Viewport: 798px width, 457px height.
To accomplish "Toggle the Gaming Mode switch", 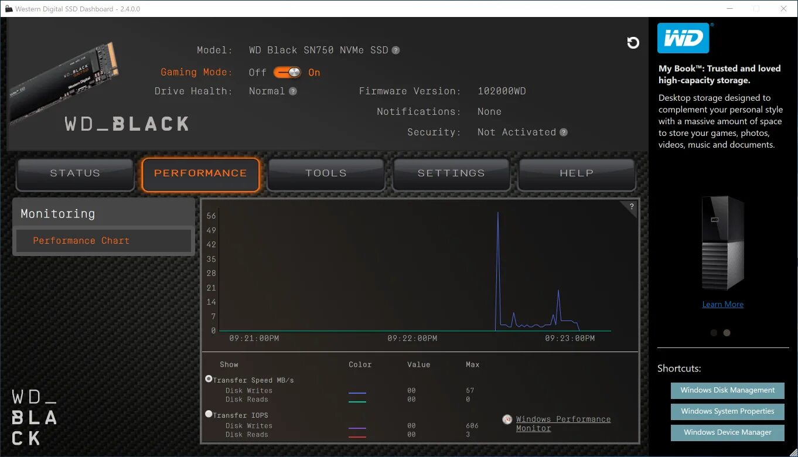I will pyautogui.click(x=287, y=72).
